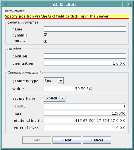Viewport: 134px width, 150px height.
Task: Click the widths field showing 50 50 50
Action: tap(68, 89)
